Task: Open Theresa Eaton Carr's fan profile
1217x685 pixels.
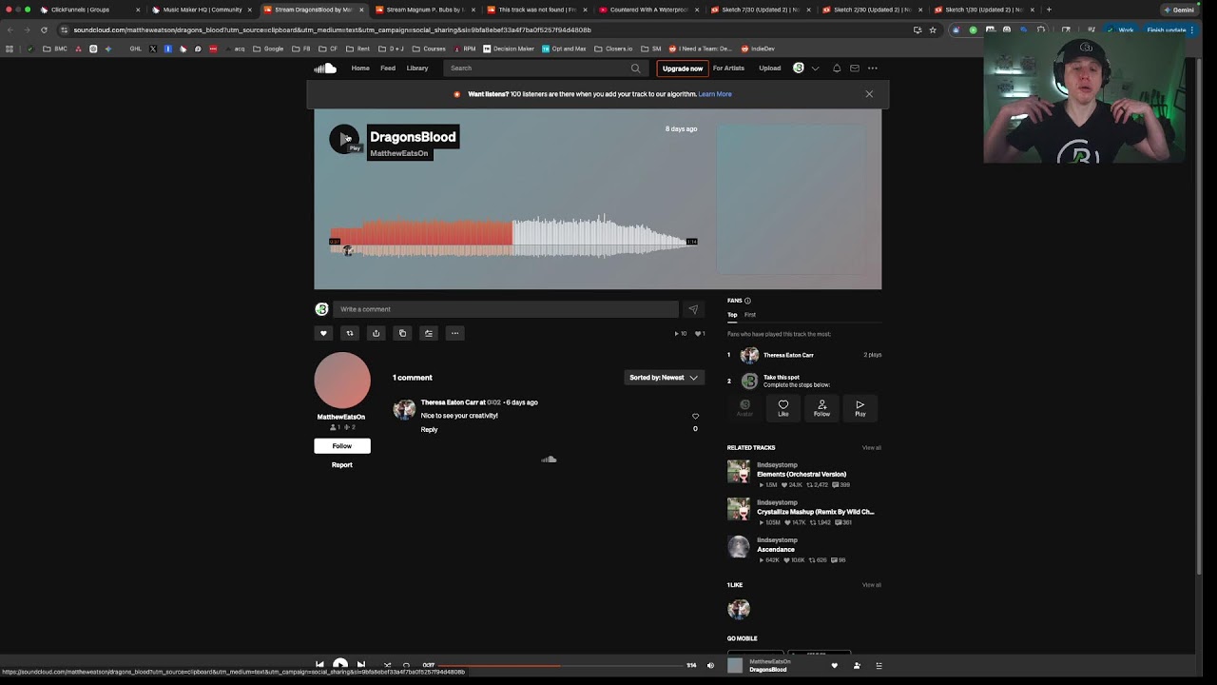Action: point(788,355)
